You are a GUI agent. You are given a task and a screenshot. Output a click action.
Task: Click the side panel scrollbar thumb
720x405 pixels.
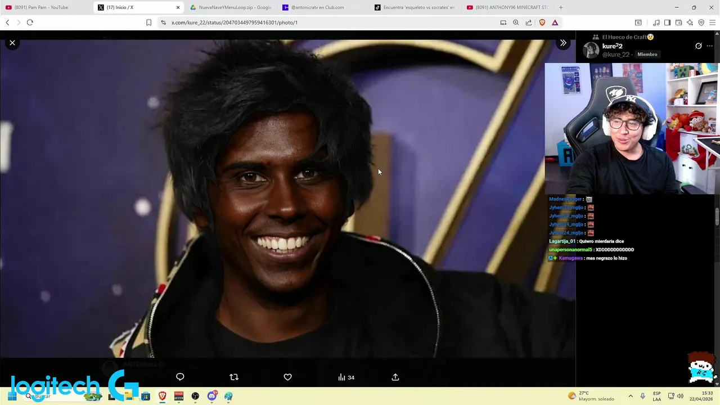[x=717, y=216]
